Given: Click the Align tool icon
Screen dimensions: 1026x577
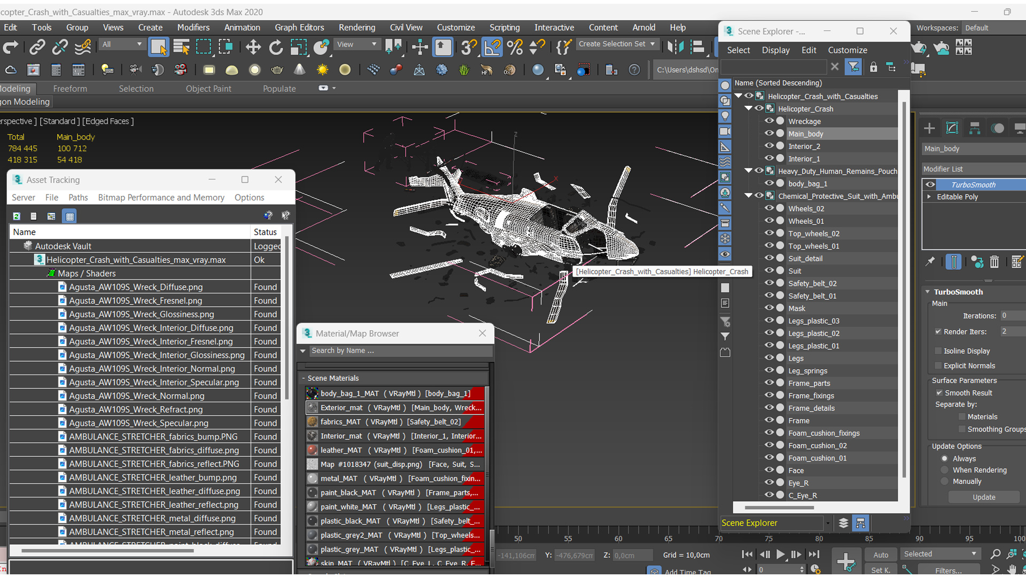Looking at the screenshot, I should click(697, 48).
